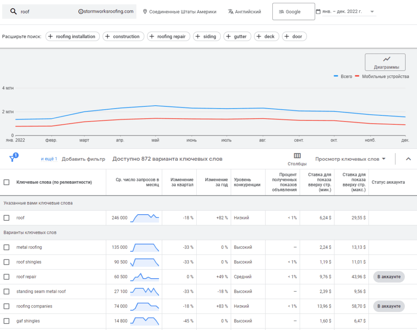Click trend sparkline for standing seam metal roof

click(145, 292)
